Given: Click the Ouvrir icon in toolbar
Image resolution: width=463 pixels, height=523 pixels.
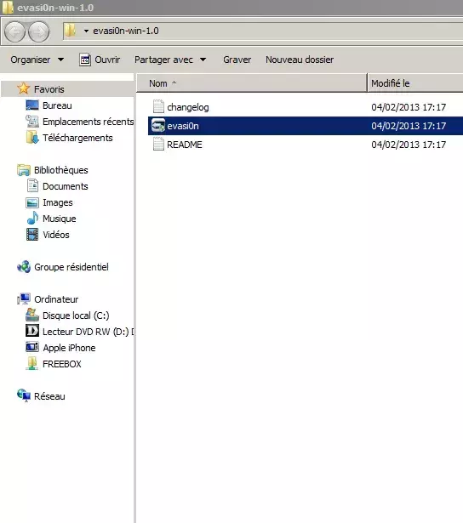Looking at the screenshot, I should pyautogui.click(x=85, y=60).
